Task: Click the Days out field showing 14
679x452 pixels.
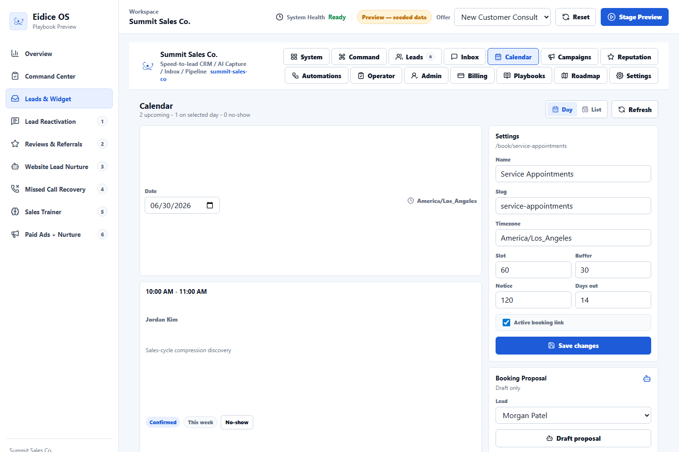Action: point(613,300)
